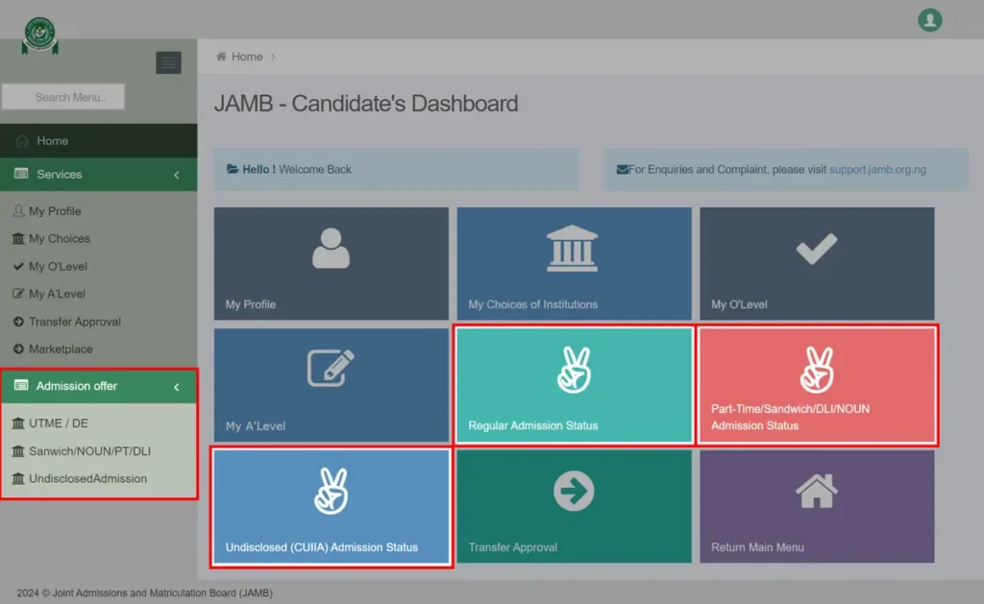Viewport: 984px width, 604px height.
Task: Open Transfer Approval in the sidebar
Action: coord(75,321)
